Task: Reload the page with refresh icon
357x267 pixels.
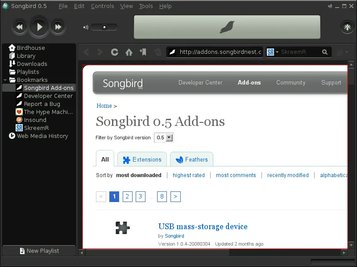Action: click(115, 52)
